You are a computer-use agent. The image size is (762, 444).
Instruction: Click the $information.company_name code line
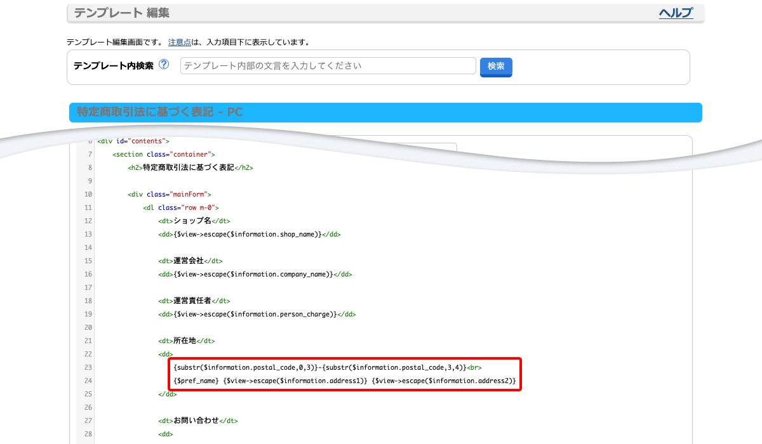(x=255, y=274)
